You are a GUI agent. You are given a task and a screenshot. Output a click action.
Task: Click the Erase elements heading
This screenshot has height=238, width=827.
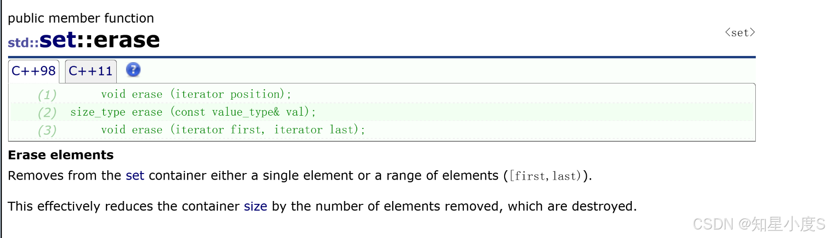coord(61,155)
